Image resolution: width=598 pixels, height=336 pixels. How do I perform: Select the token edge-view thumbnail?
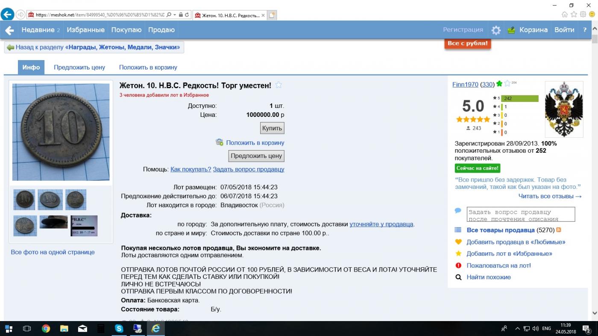[53, 223]
